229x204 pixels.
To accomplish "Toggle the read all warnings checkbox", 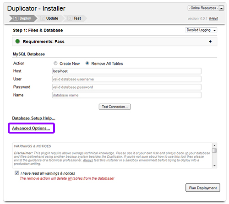I will tap(16, 173).
